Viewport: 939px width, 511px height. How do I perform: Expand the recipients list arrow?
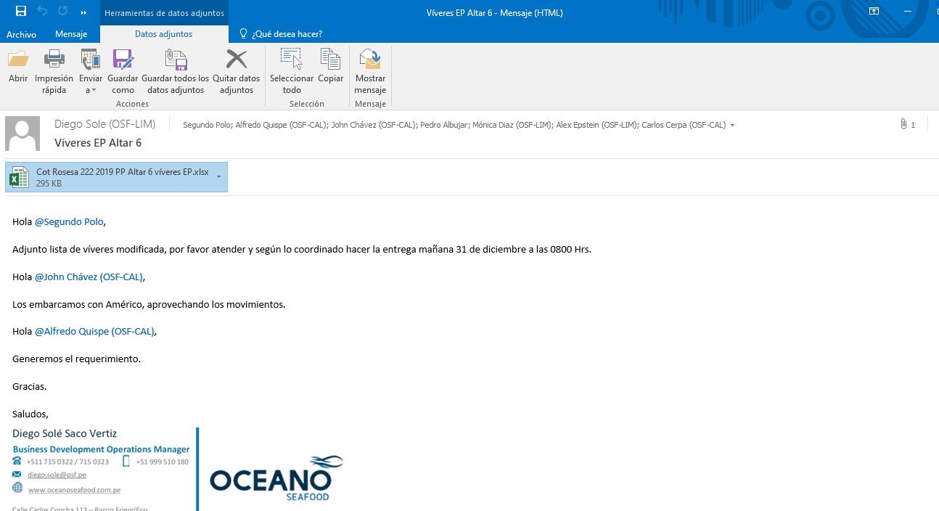732,126
